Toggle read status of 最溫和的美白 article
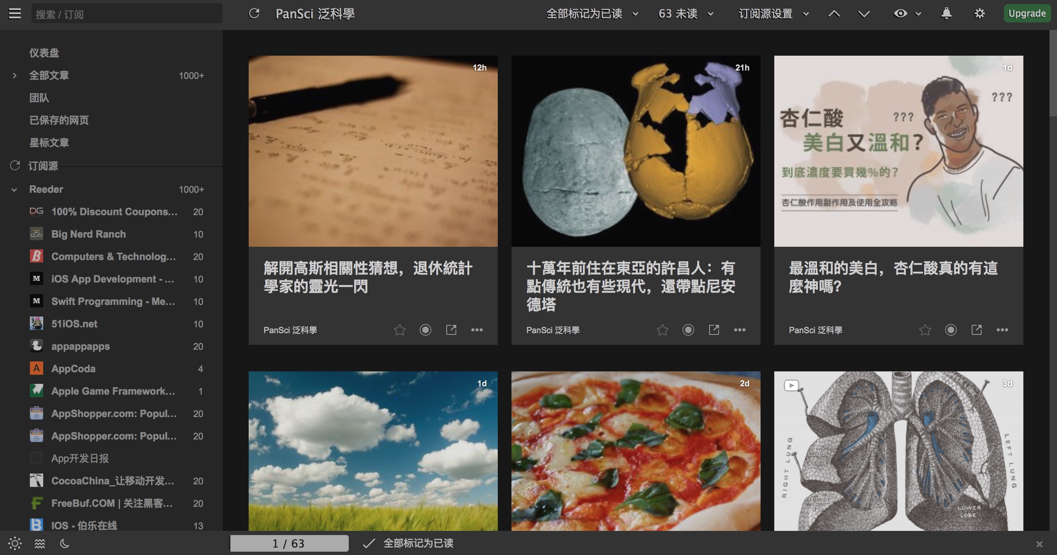The width and height of the screenshot is (1057, 555). click(x=951, y=330)
